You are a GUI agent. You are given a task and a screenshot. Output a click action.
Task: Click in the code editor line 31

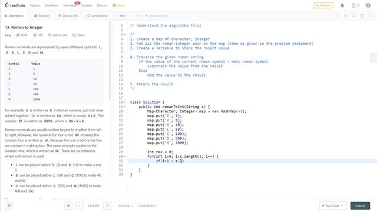tap(252, 161)
